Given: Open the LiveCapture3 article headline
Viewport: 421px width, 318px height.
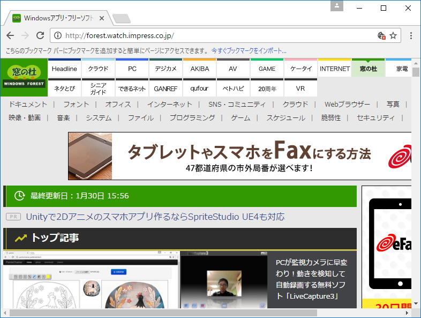Looking at the screenshot, I should point(311,279).
